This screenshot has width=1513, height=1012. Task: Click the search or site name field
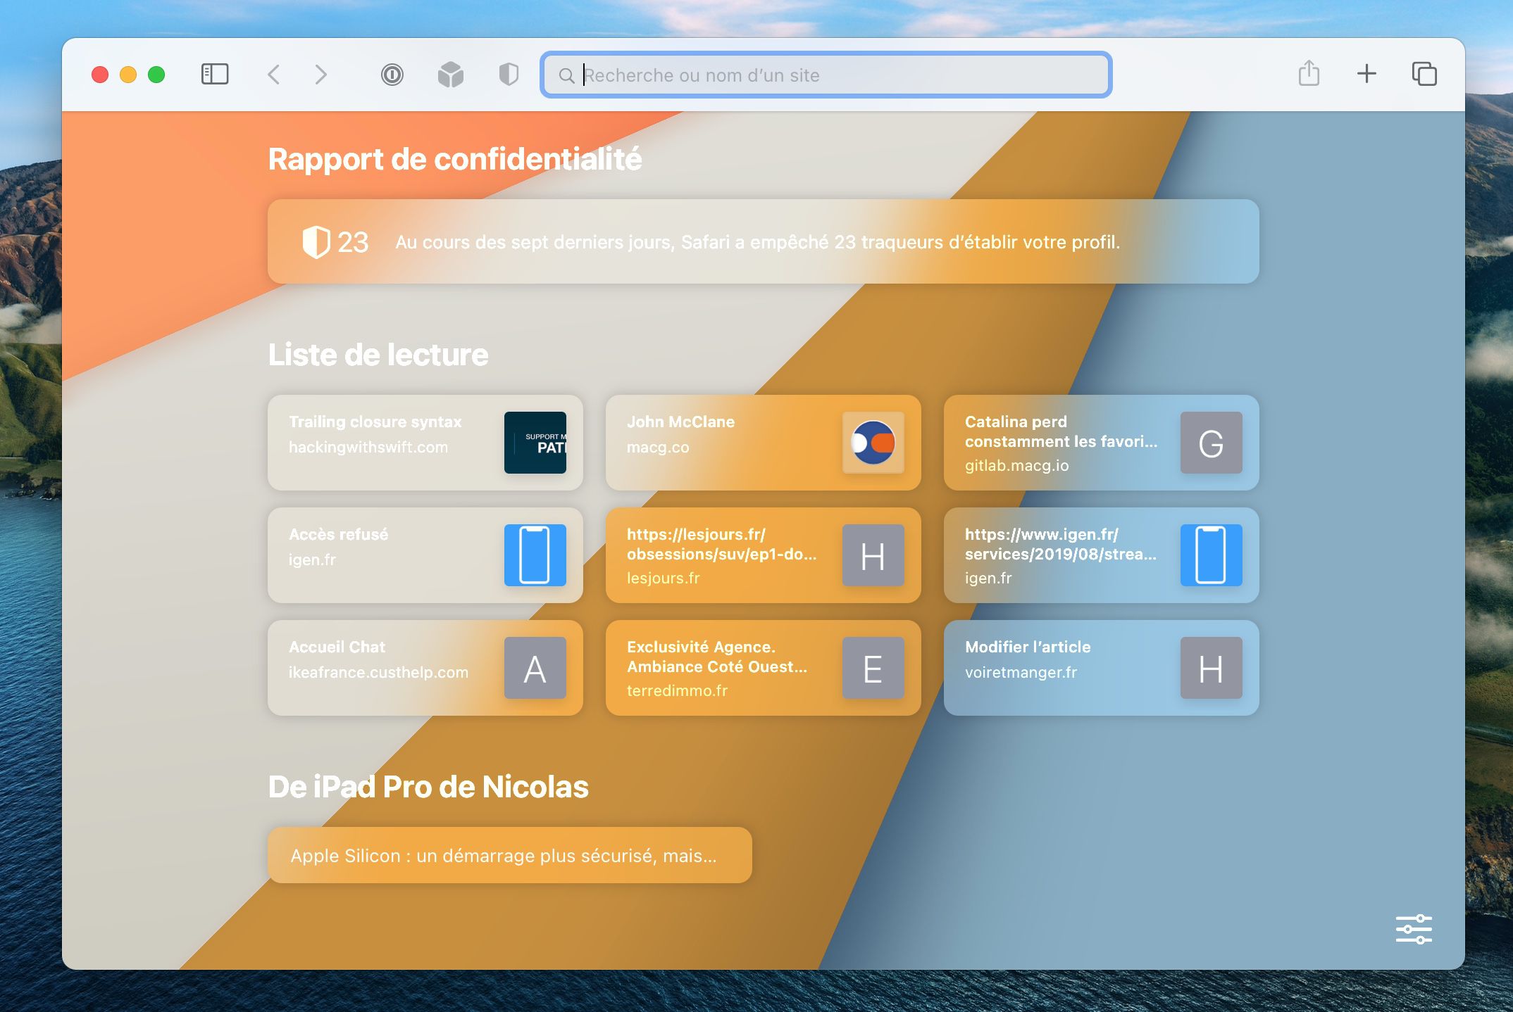tap(826, 75)
